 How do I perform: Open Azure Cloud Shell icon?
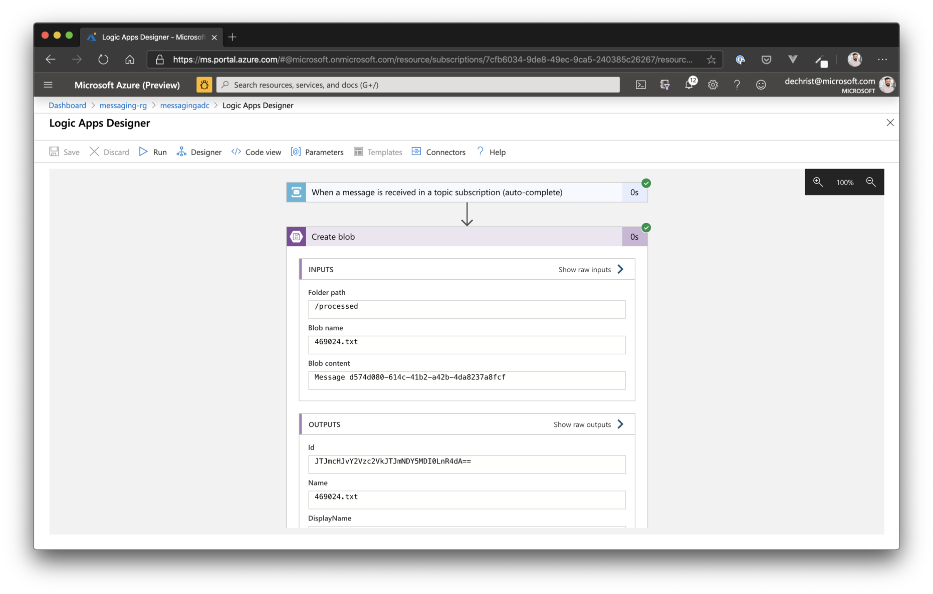point(640,85)
